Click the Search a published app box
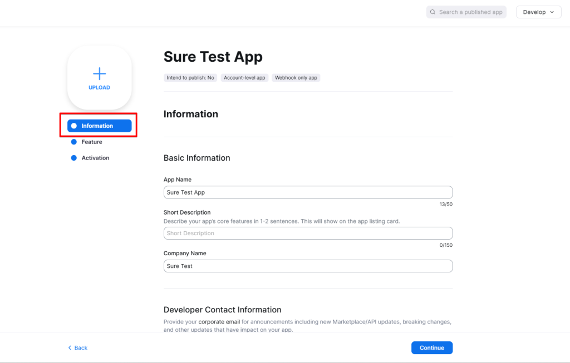 470,12
